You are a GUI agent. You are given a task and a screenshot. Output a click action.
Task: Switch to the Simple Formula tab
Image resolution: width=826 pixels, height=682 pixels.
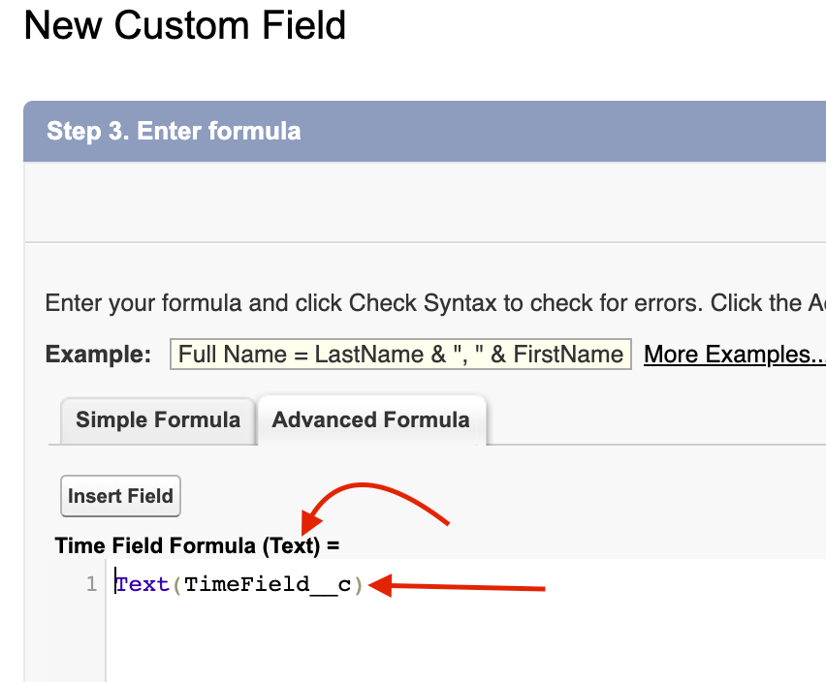157,420
